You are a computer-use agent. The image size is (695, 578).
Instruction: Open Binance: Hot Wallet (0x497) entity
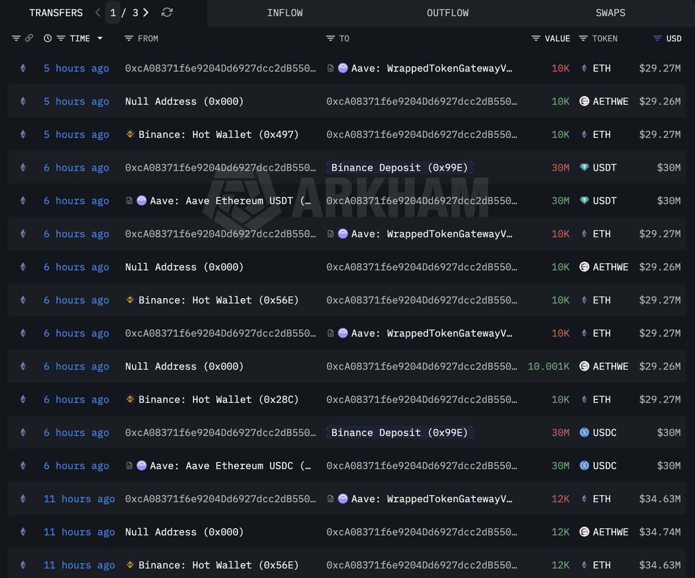click(218, 135)
